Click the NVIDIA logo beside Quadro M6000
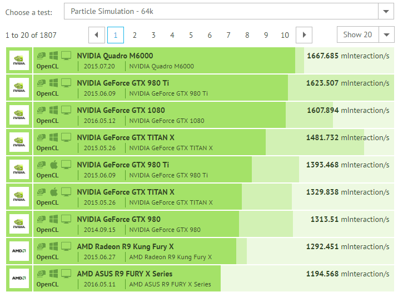This screenshot has height=292, width=398. tap(19, 61)
